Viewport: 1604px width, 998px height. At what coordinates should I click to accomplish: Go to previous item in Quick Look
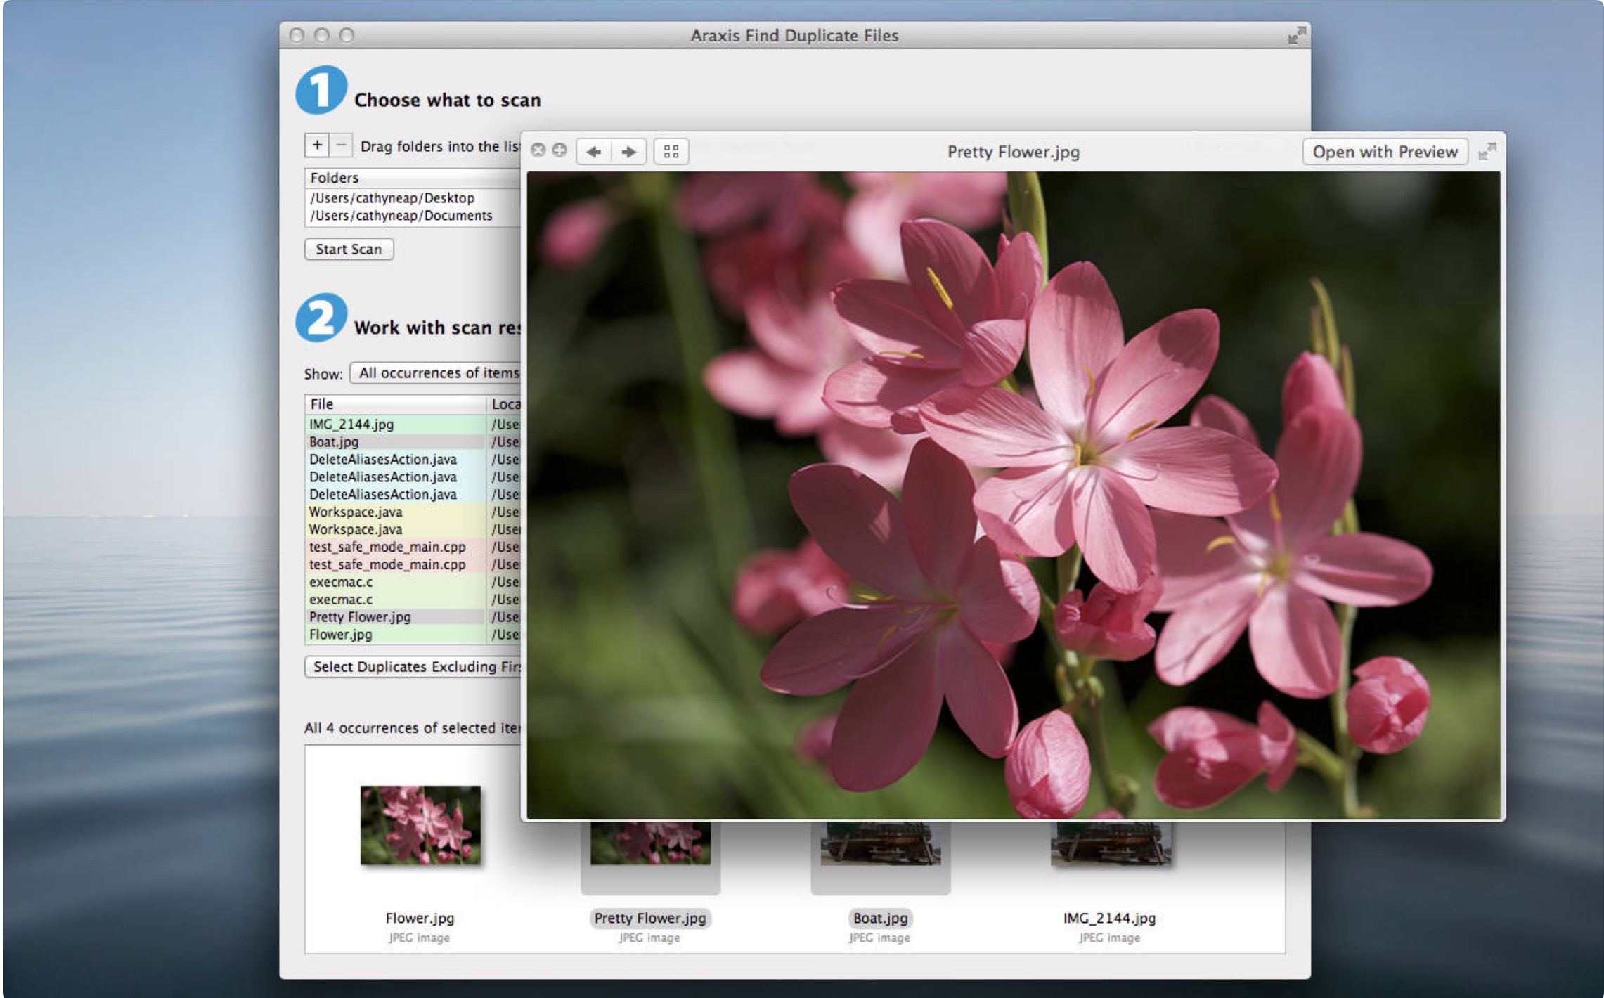point(594,152)
